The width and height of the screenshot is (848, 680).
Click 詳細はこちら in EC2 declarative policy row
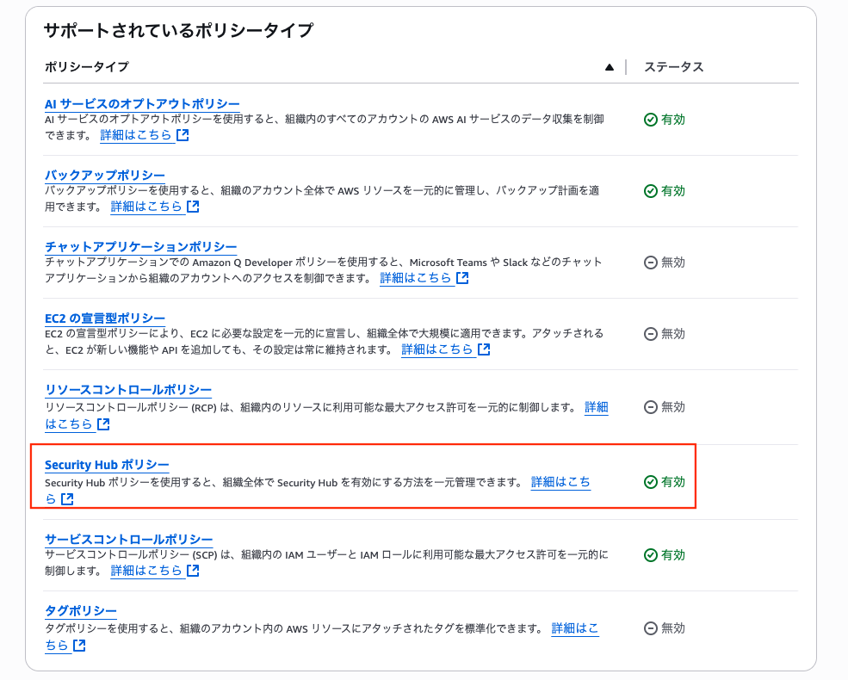click(x=437, y=349)
